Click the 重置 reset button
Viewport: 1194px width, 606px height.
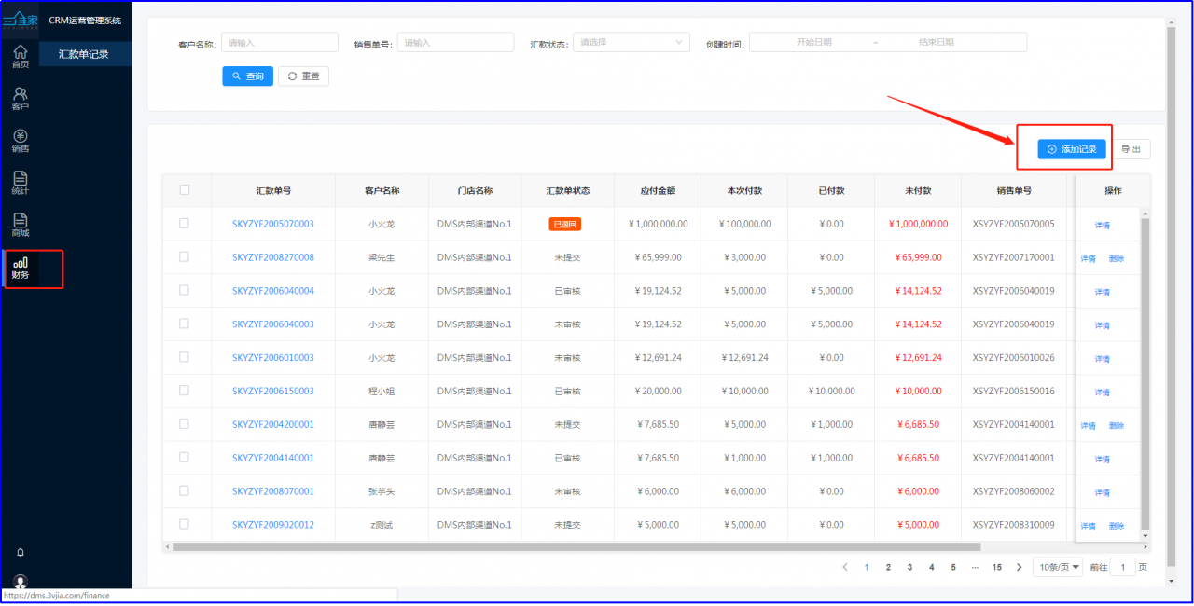point(303,76)
